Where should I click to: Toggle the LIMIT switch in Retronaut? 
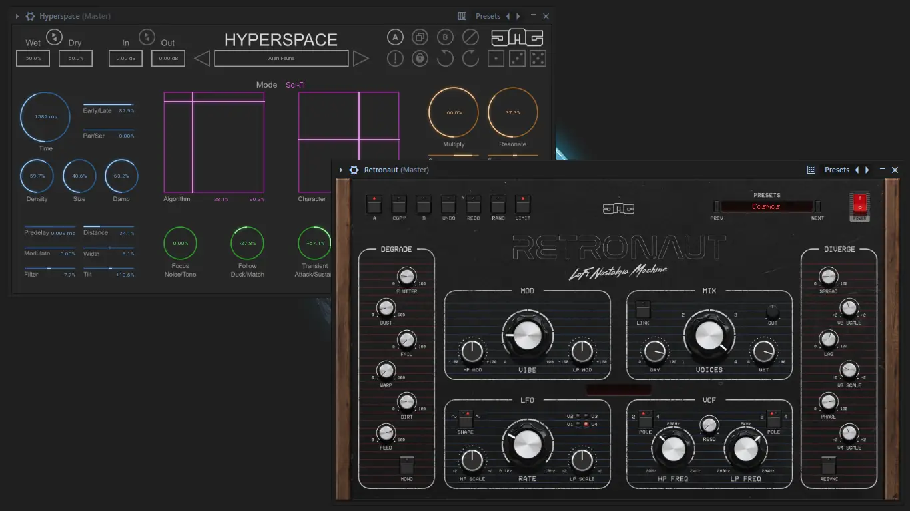523,204
